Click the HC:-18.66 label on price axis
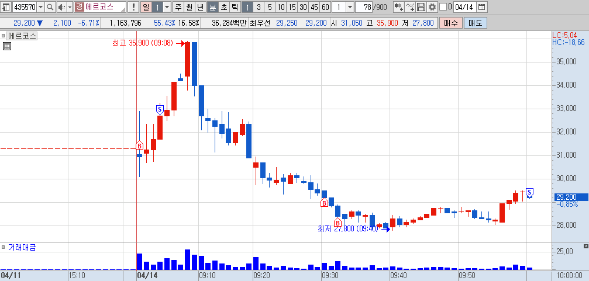Viewport: 589px width, 281px height. click(x=569, y=43)
